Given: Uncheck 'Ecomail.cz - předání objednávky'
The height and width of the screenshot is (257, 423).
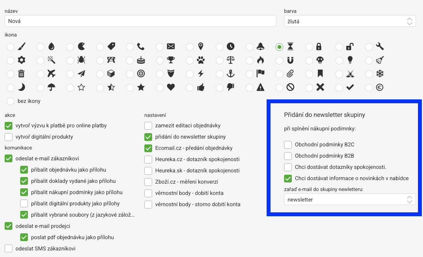Looking at the screenshot, I should click(x=148, y=148).
